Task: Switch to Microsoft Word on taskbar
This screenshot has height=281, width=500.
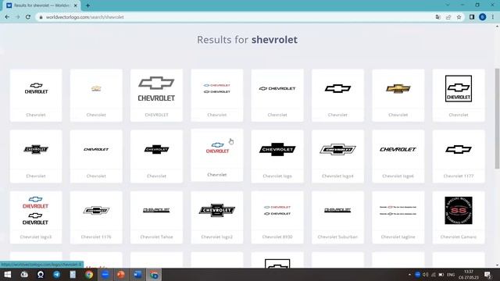Action: point(137,275)
